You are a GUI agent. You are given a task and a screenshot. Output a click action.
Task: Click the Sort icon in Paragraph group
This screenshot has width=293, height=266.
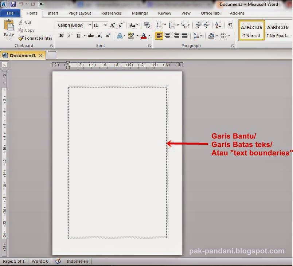coord(218,26)
